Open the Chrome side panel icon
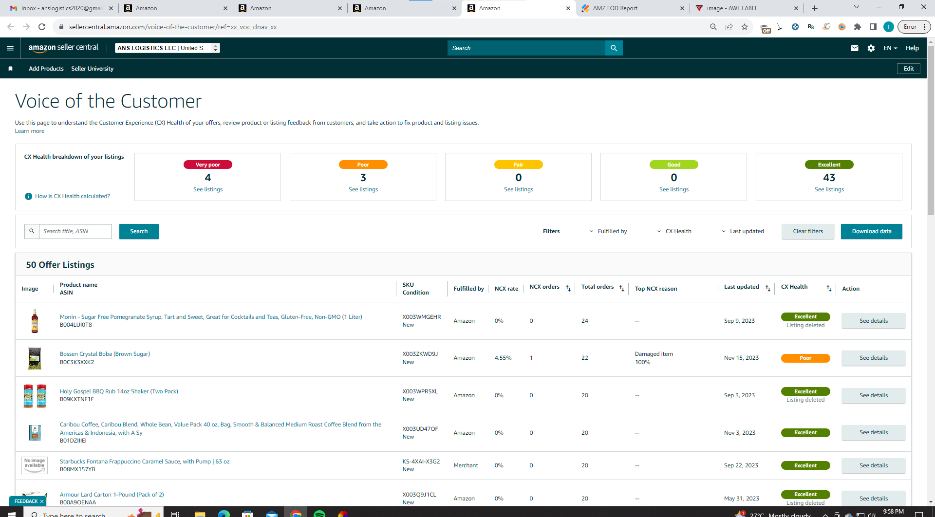Screen dimensions: 935x517 click(873, 27)
